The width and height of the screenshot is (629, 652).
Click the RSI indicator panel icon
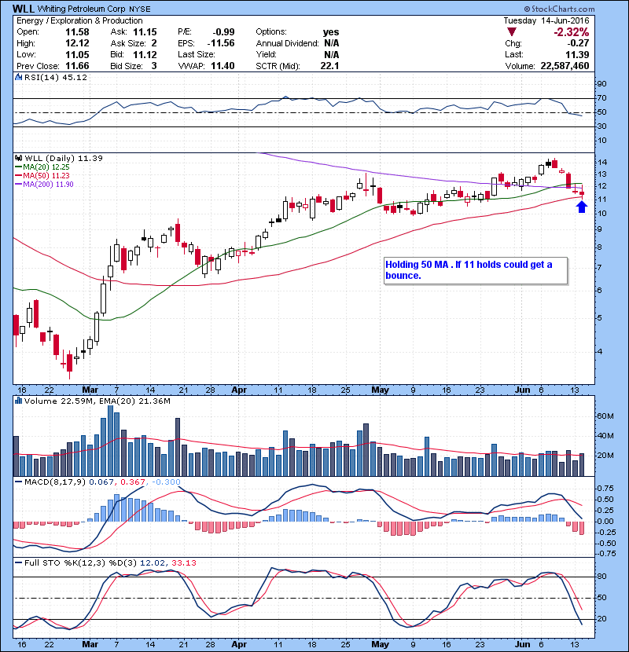tap(19, 77)
